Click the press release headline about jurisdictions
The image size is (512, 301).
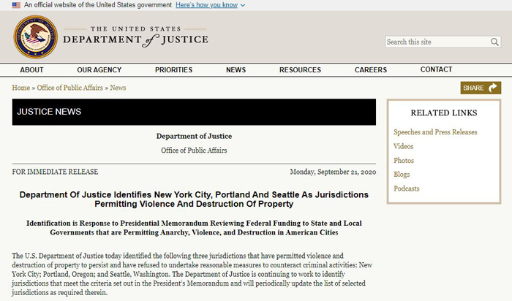click(x=194, y=199)
